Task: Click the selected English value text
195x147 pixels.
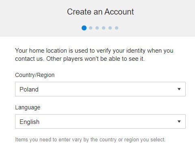Action: coord(29,122)
